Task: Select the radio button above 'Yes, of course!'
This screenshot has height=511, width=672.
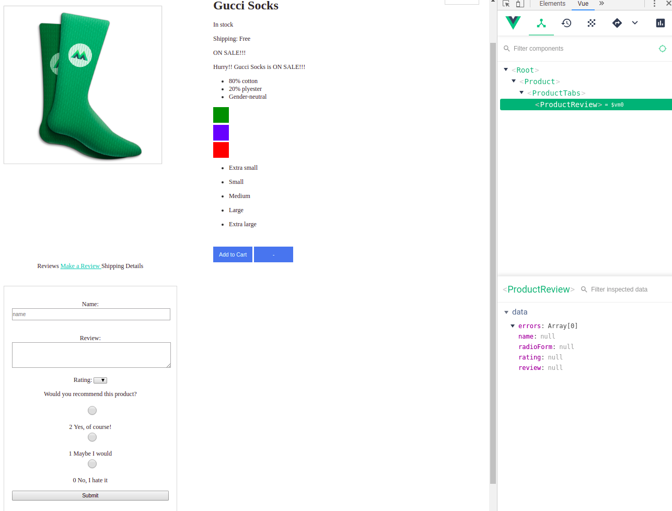Action: [x=92, y=411]
